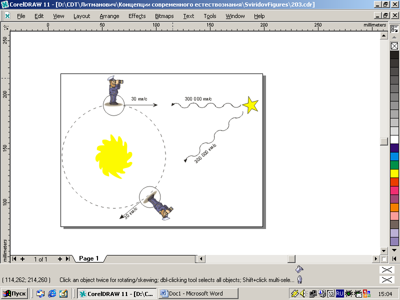
Task: Add a page before using left plus
Action: pyautogui.click(x=22, y=259)
